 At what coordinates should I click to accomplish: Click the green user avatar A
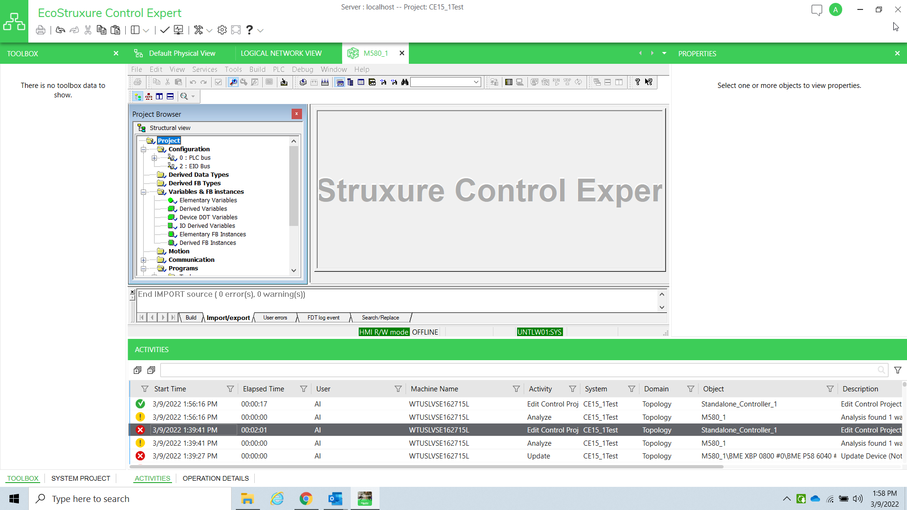click(835, 10)
